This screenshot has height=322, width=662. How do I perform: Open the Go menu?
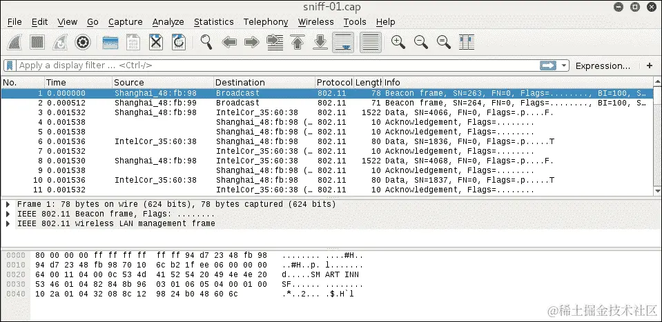coord(93,22)
